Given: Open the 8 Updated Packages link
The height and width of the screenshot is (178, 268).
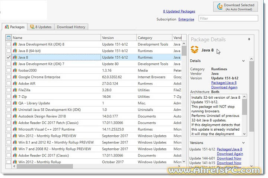Looking at the screenshot, I should coord(179,11).
